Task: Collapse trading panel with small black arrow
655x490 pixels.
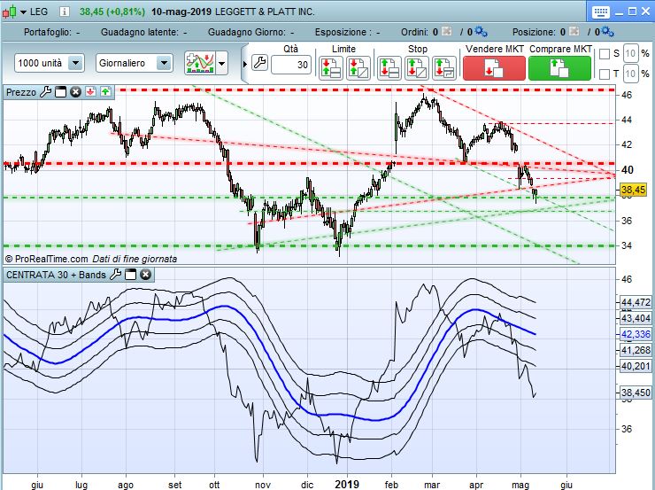Action: [245, 65]
